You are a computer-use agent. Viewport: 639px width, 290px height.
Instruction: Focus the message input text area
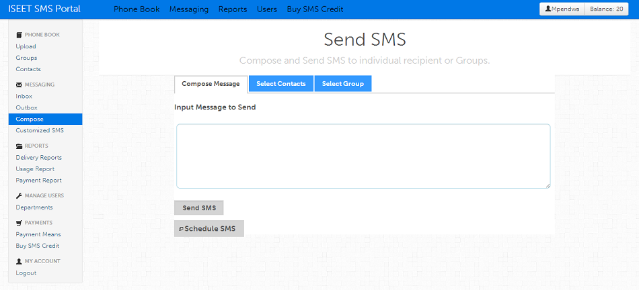(363, 156)
